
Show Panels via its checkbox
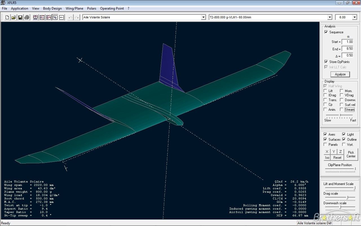coord(325,145)
